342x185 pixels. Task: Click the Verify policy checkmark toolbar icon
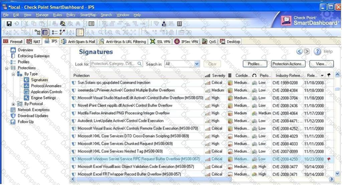[x=156, y=24]
